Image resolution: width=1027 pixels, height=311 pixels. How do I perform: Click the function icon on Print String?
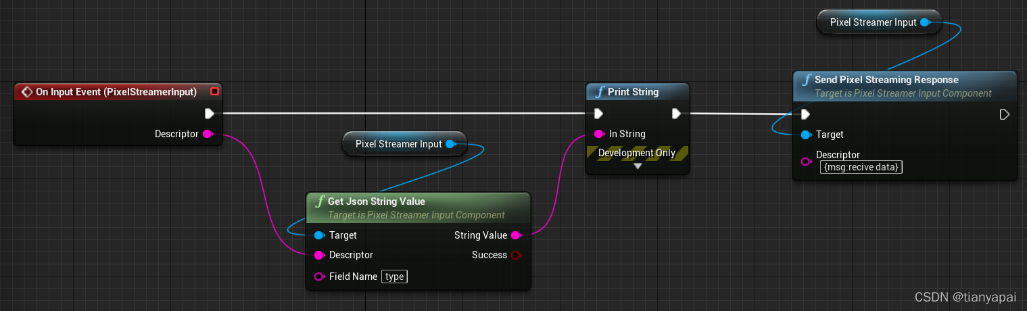click(600, 92)
